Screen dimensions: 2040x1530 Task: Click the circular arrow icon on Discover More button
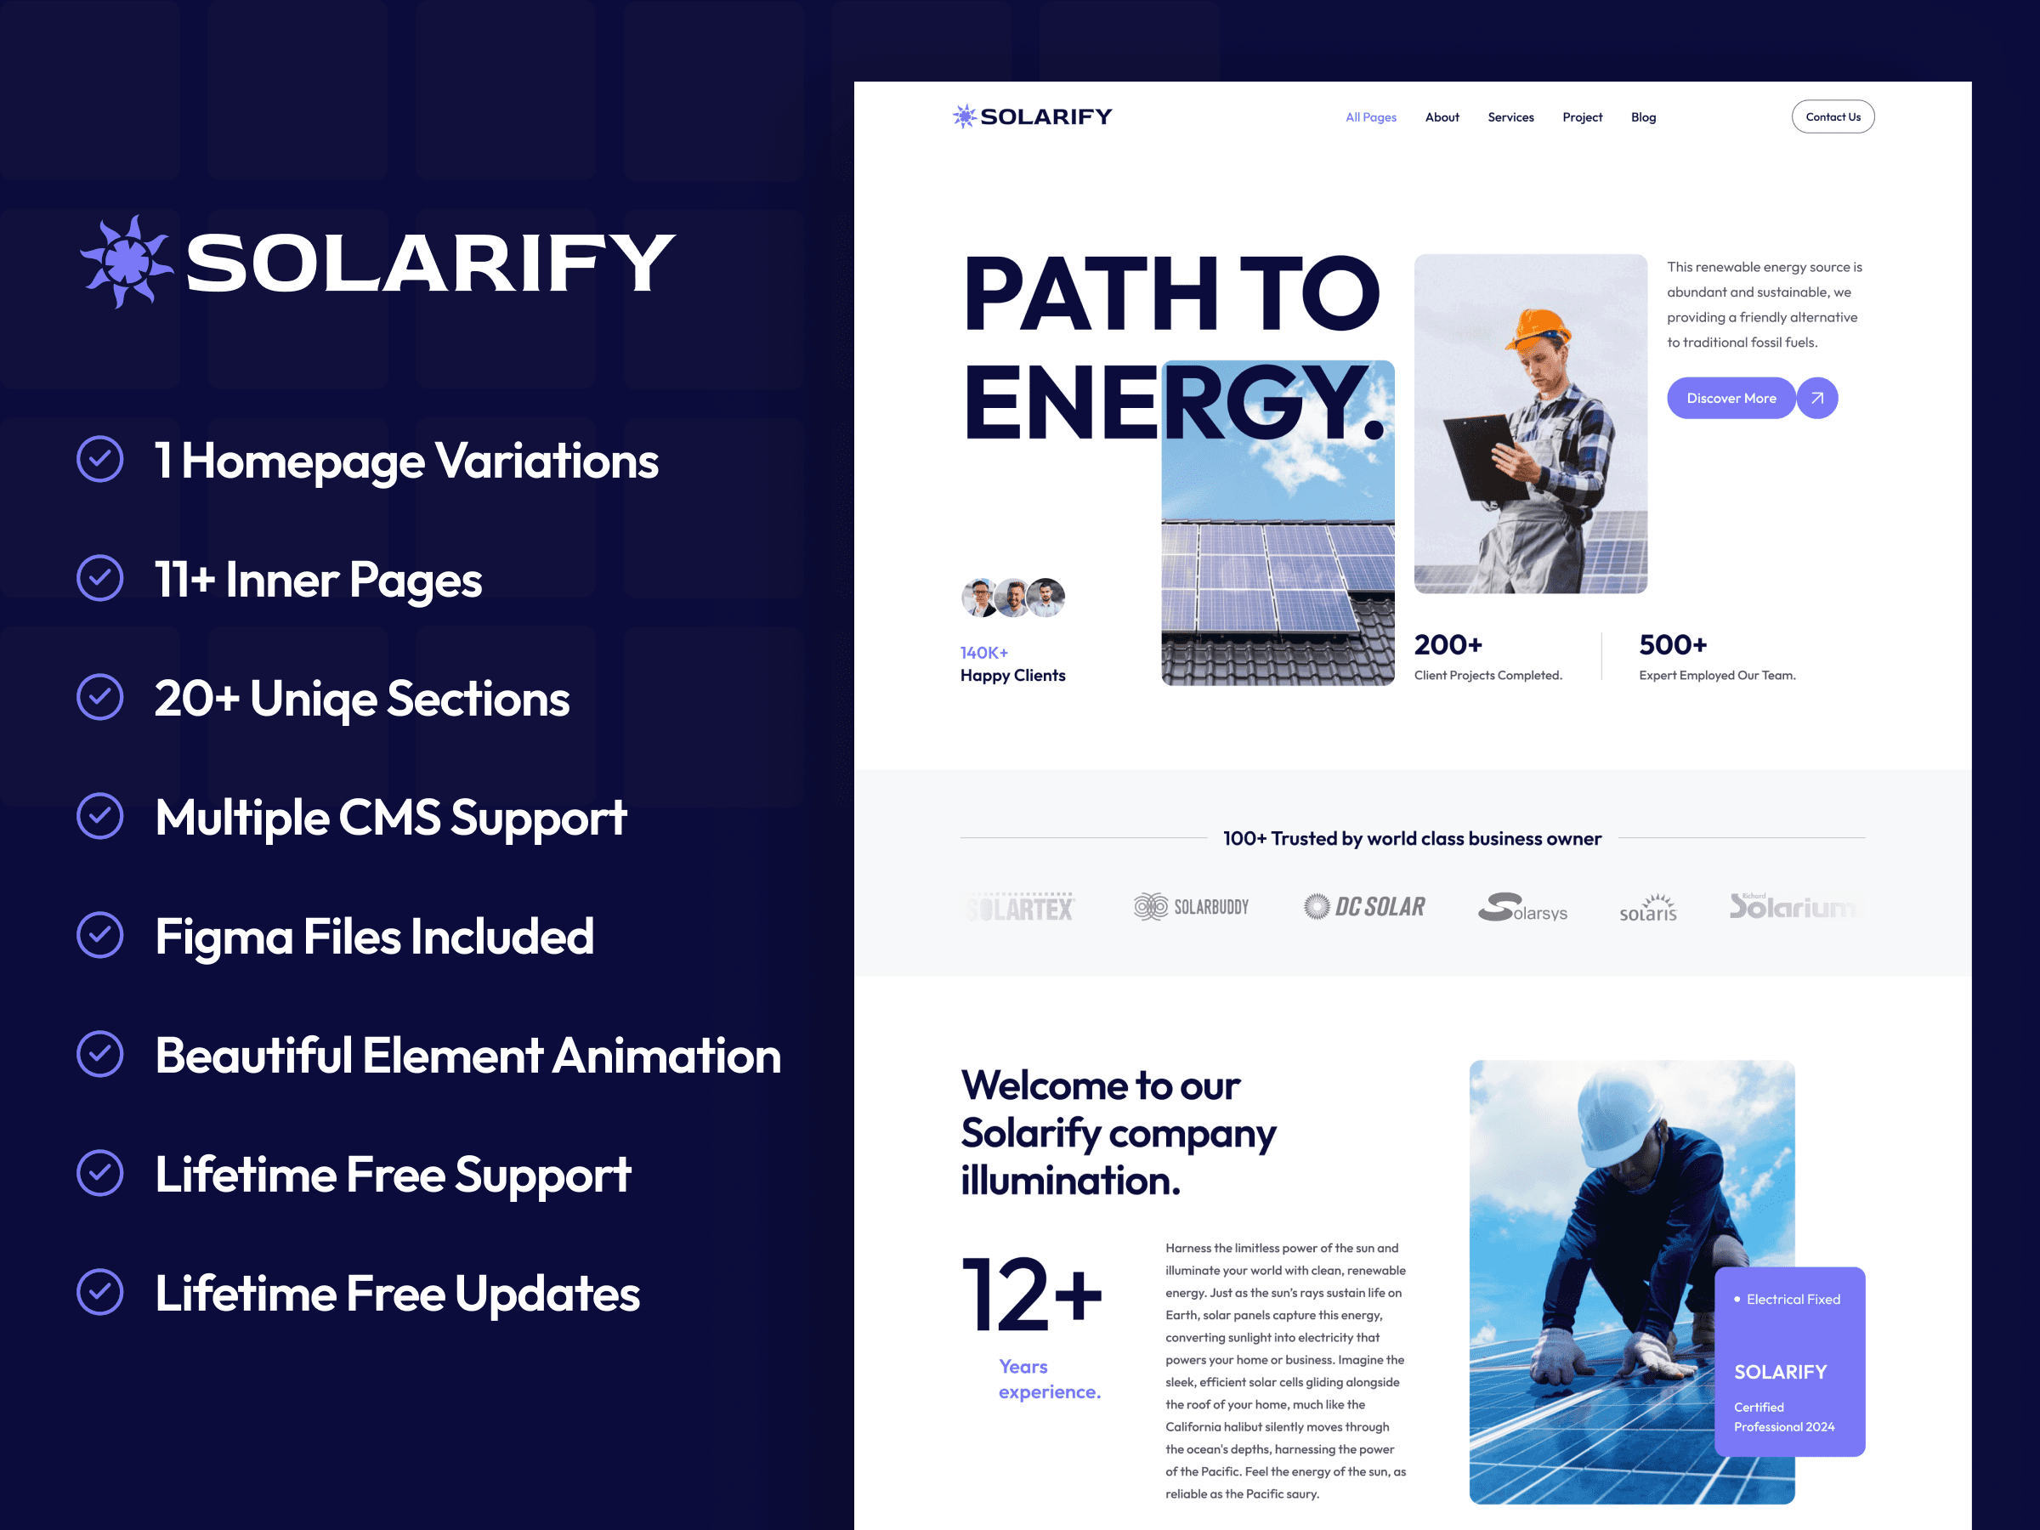pyautogui.click(x=1816, y=399)
